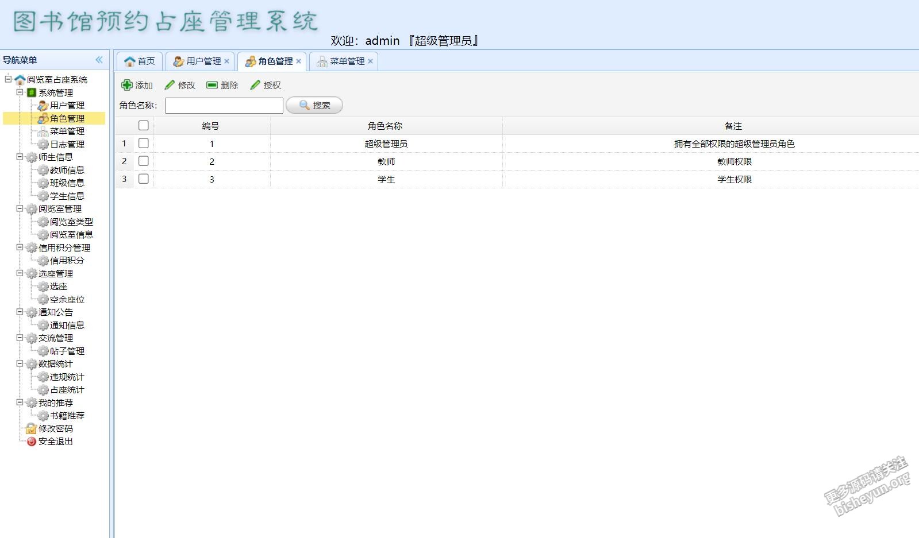Viewport: 919px width, 538px height.
Task: Click the menu icon beside 菜单管理 in tree
Action: (43, 131)
